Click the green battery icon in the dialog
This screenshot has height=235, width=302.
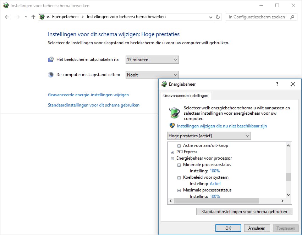(174, 113)
